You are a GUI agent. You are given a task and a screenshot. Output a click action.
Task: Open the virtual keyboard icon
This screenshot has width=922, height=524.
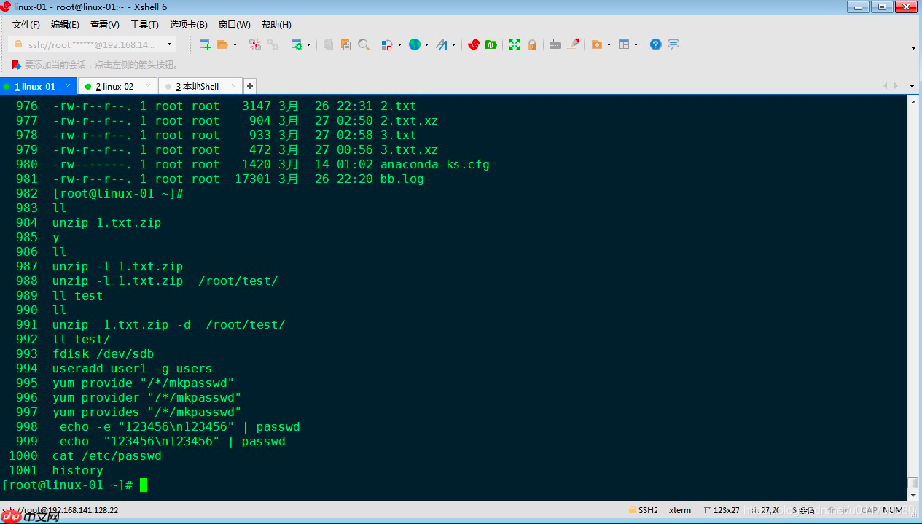(555, 44)
